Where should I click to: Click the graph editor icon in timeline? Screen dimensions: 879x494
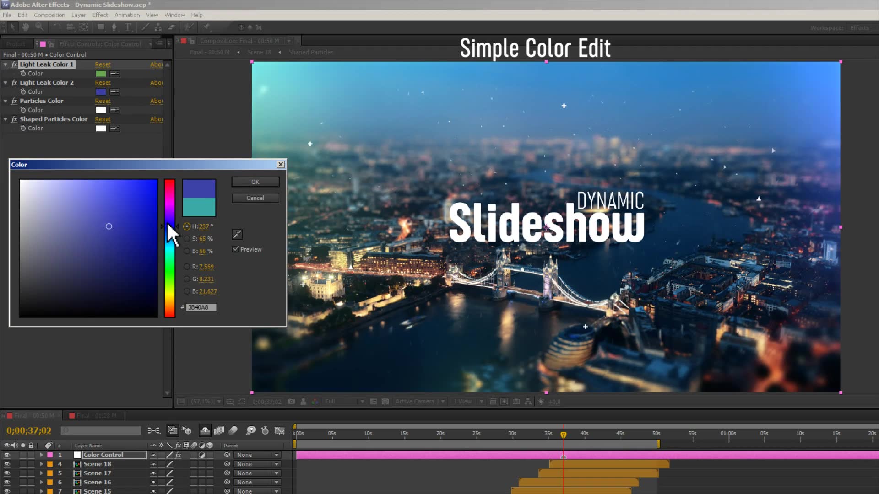pos(280,430)
